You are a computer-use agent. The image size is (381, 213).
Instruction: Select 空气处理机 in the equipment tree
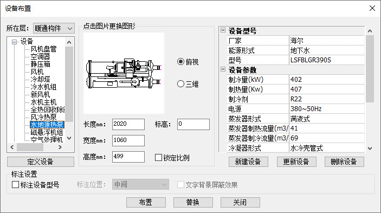47,140
